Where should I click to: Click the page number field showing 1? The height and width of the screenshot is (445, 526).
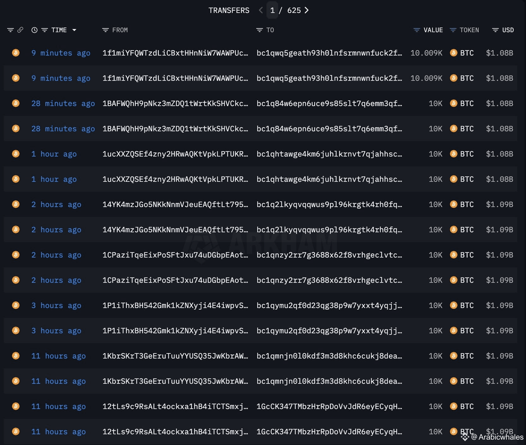pyautogui.click(x=272, y=10)
